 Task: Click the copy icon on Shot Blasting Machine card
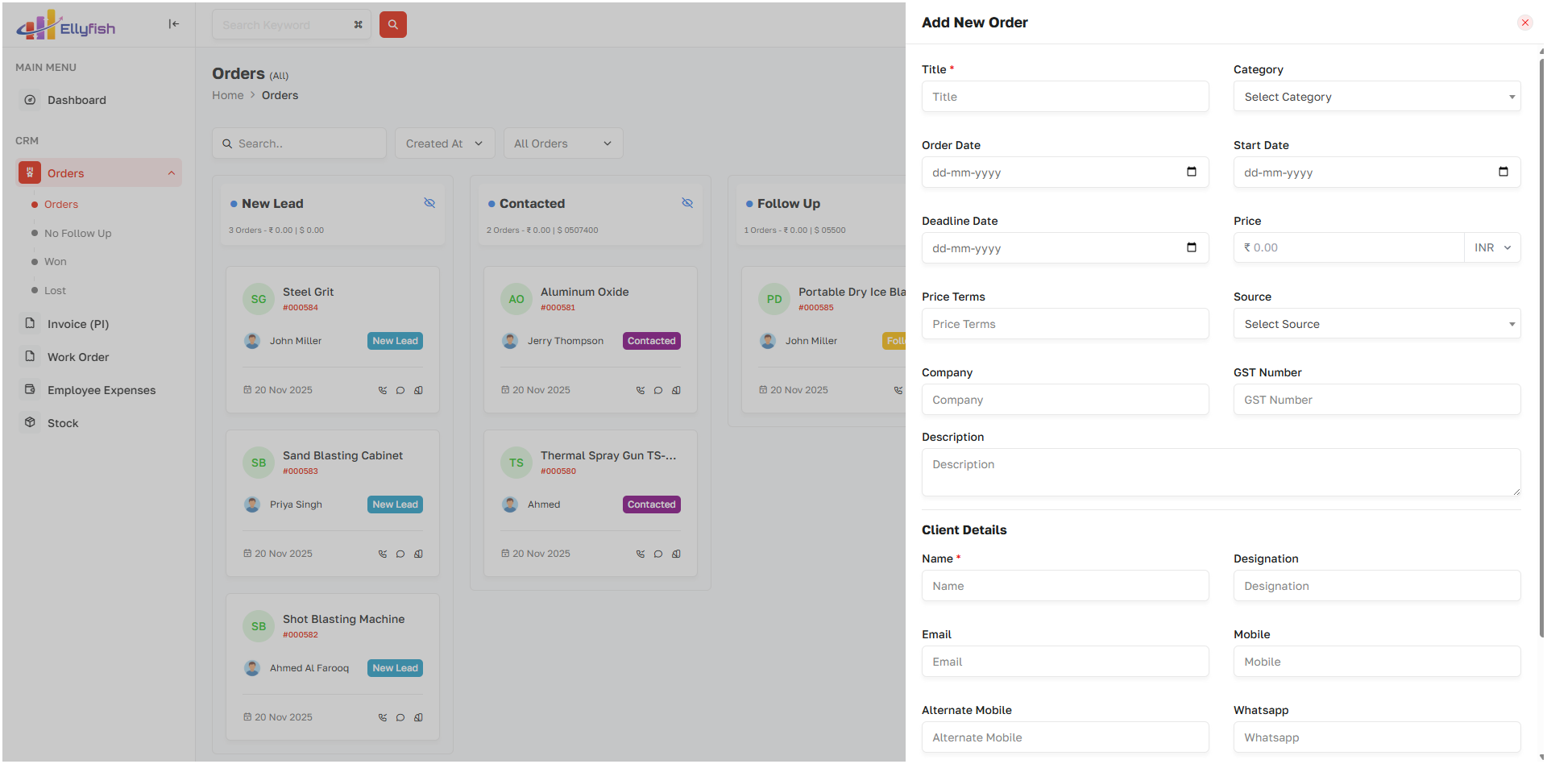click(x=418, y=717)
